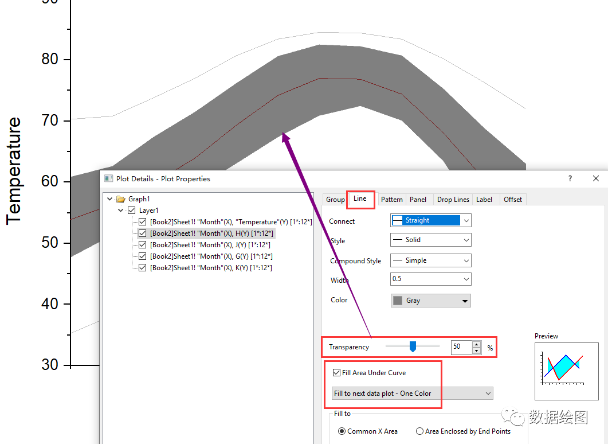The image size is (608, 444).
Task: Switch to the Group tab
Action: pos(335,200)
